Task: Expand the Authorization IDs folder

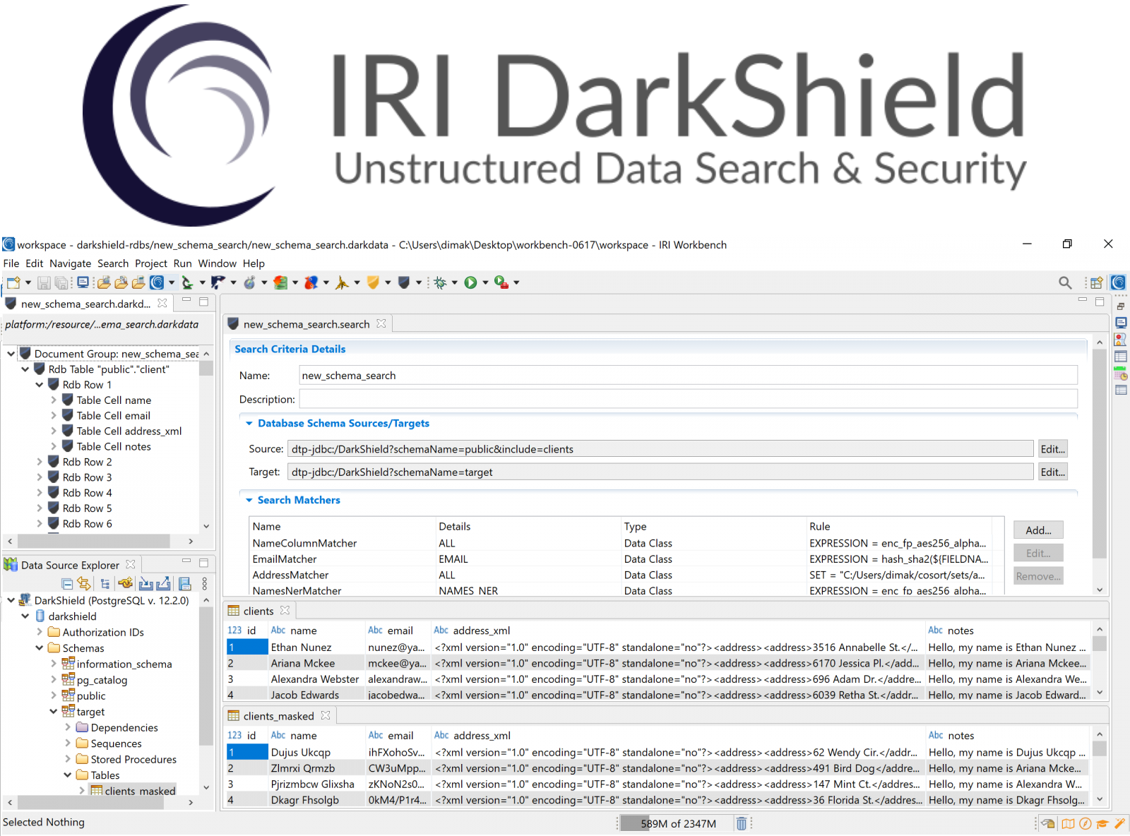Action: click(x=40, y=633)
